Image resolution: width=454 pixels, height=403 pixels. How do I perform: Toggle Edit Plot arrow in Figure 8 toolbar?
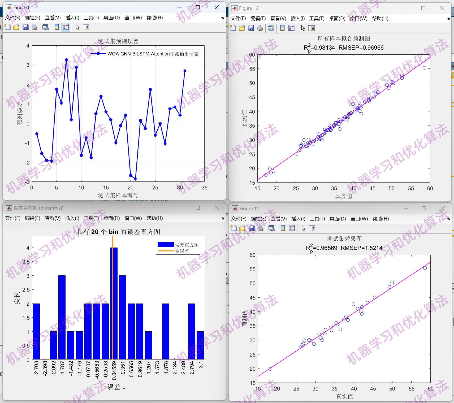[x=77, y=27]
